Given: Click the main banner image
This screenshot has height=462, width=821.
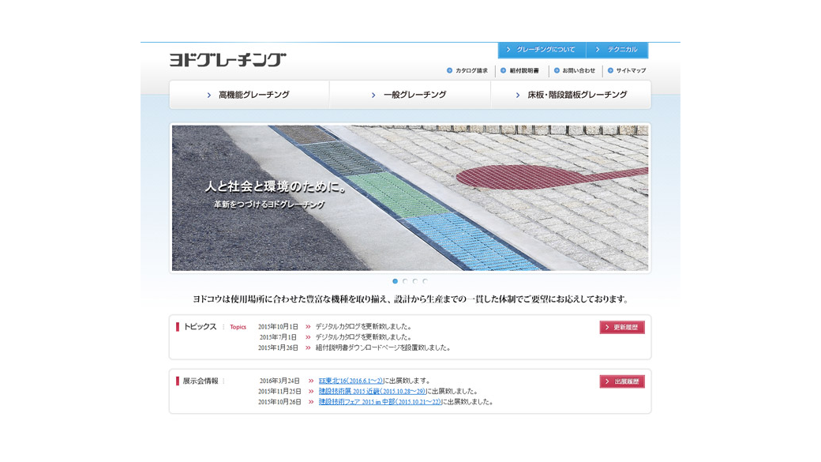Looking at the screenshot, I should point(410,196).
